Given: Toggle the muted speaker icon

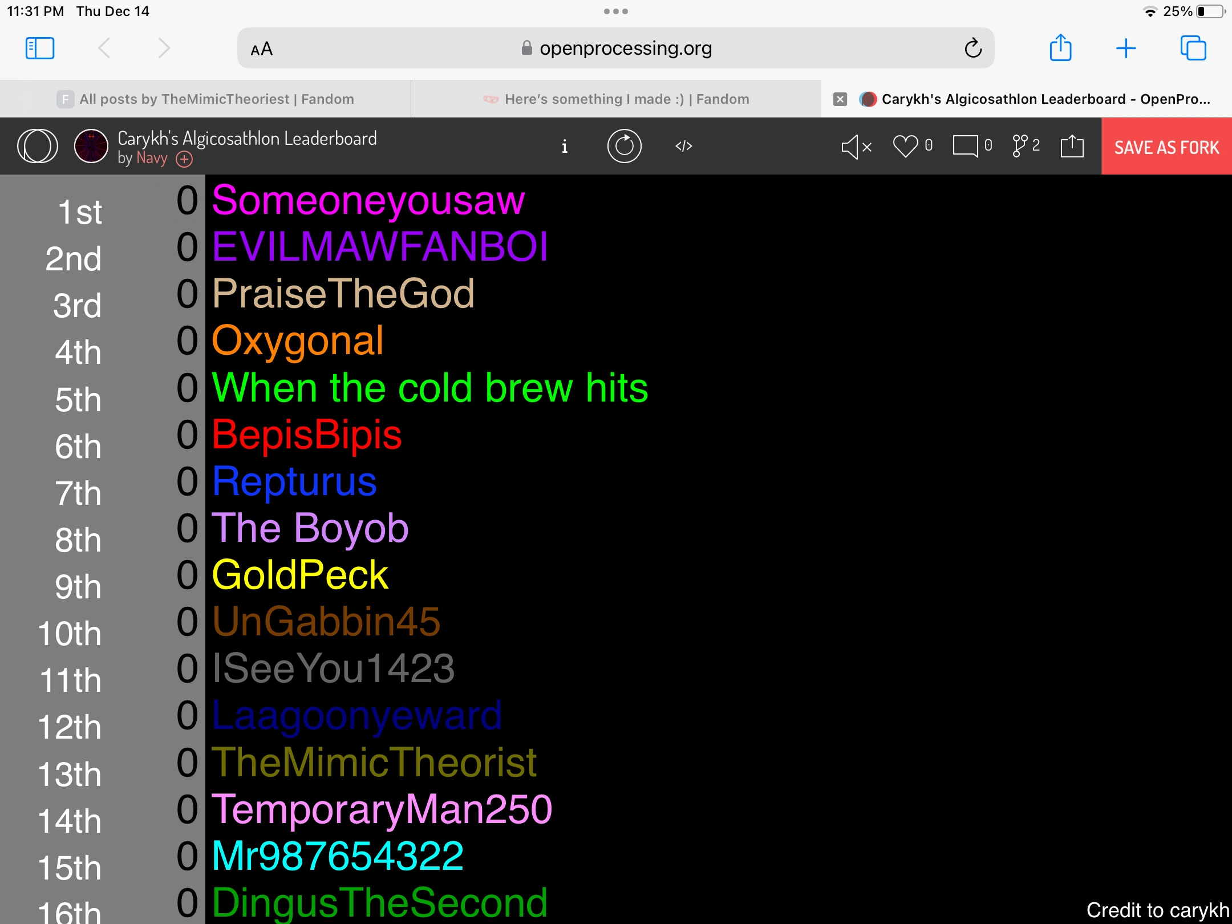Looking at the screenshot, I should pyautogui.click(x=856, y=147).
